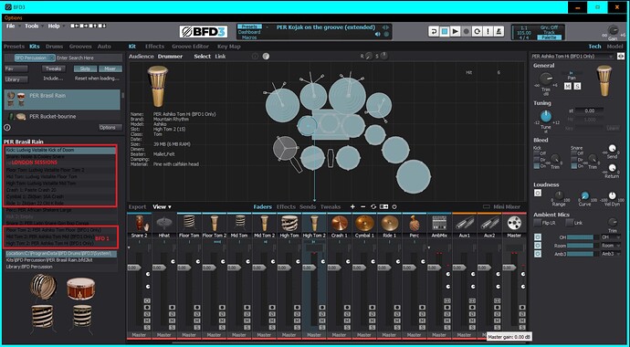Open the View dropdown in mixer
The image size is (630, 347).
pos(162,207)
